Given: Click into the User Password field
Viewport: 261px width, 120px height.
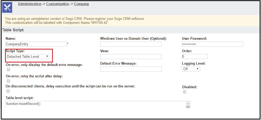Looking at the screenshot, I should (213, 44).
